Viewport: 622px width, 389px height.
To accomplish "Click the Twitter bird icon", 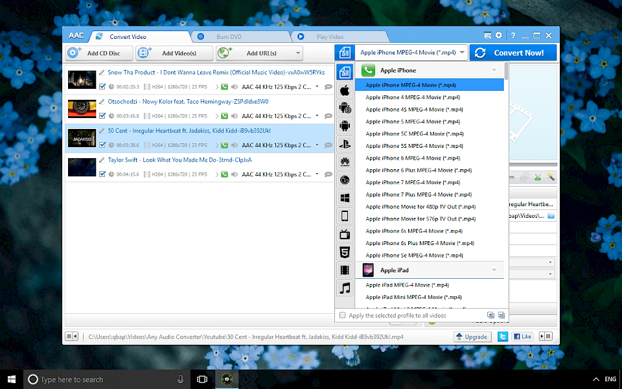I will (x=503, y=336).
